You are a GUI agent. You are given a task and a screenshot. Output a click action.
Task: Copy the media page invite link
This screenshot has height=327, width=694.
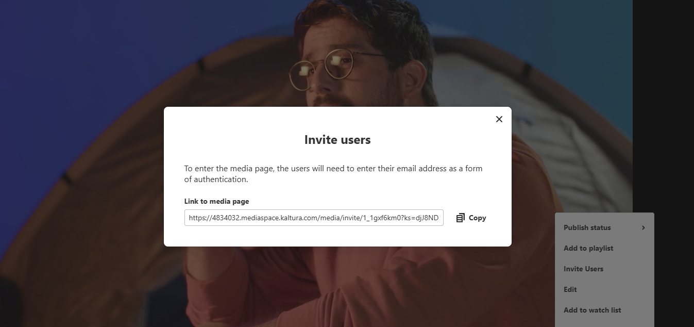click(x=470, y=217)
